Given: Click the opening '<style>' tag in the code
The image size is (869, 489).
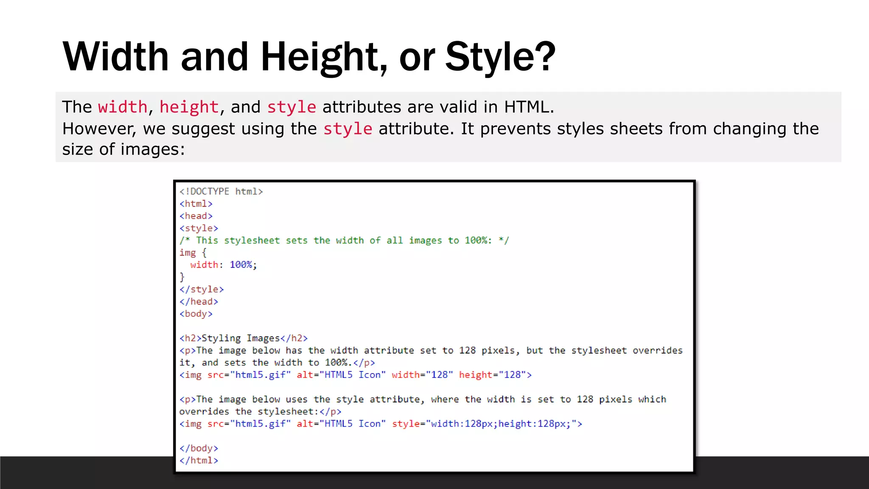Looking at the screenshot, I should [x=199, y=228].
